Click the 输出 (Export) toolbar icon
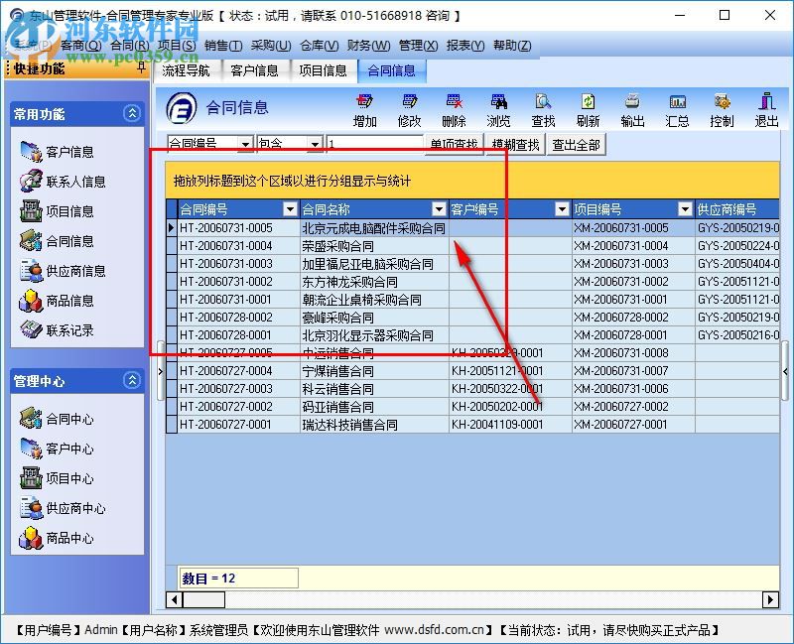The height and width of the screenshot is (644, 794). [x=632, y=109]
